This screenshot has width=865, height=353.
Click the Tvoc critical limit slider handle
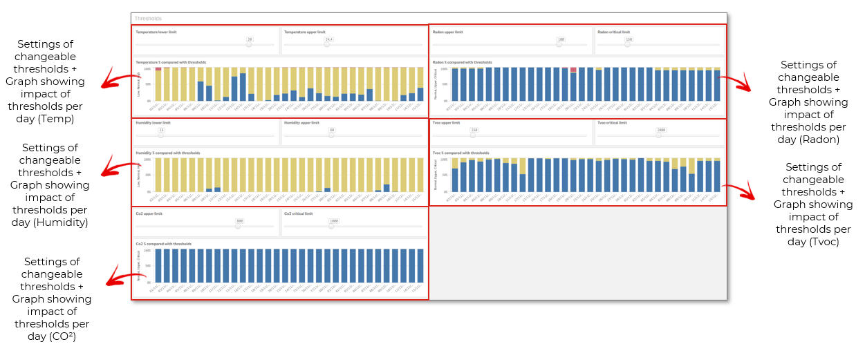[x=658, y=135]
